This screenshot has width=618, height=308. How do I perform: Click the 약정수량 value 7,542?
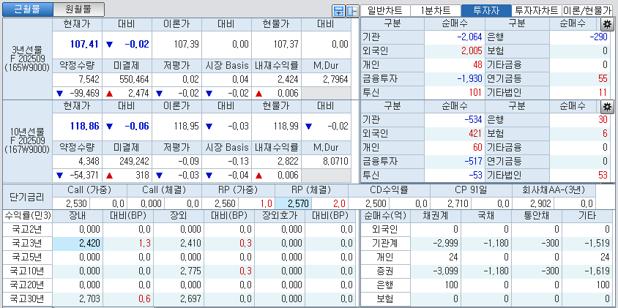click(89, 80)
